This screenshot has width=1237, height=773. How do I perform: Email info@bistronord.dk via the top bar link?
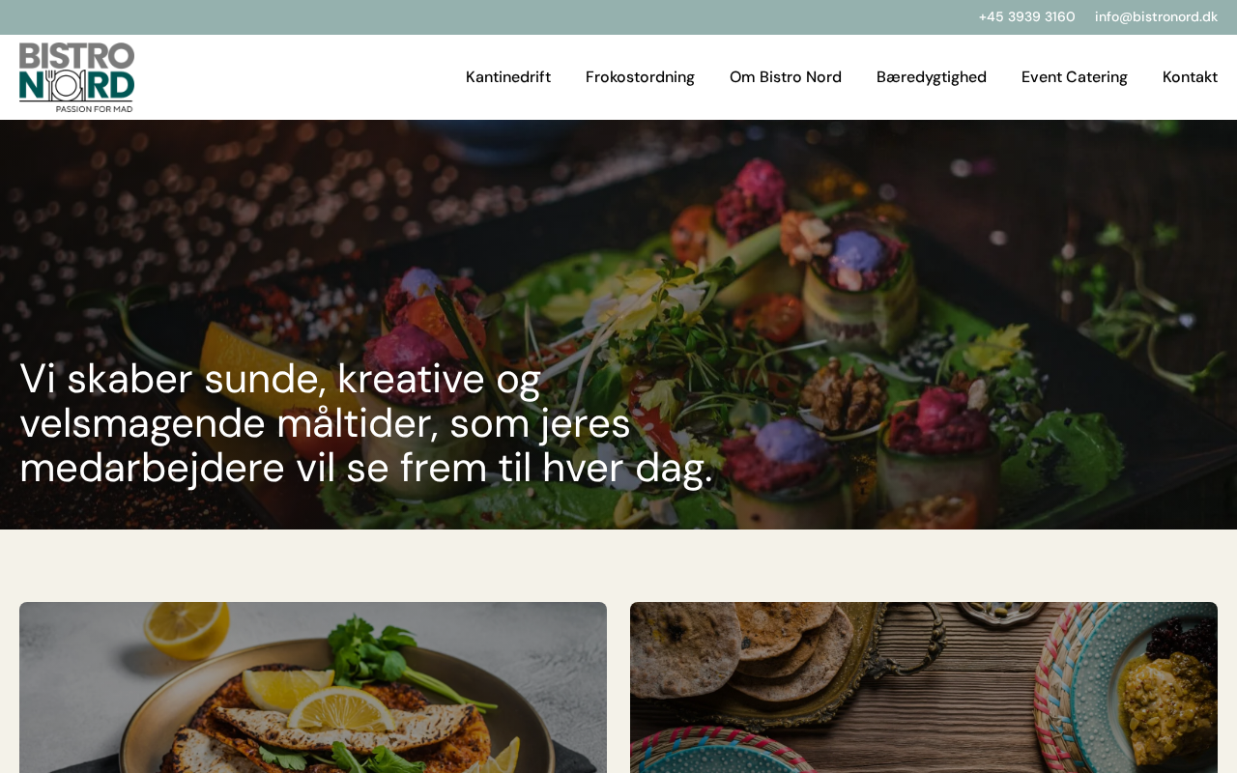click(x=1156, y=16)
